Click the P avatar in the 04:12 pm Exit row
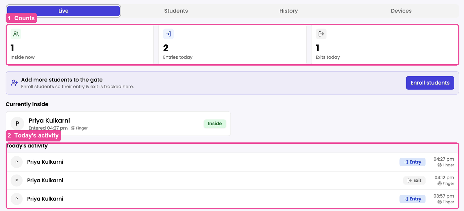 (17, 181)
